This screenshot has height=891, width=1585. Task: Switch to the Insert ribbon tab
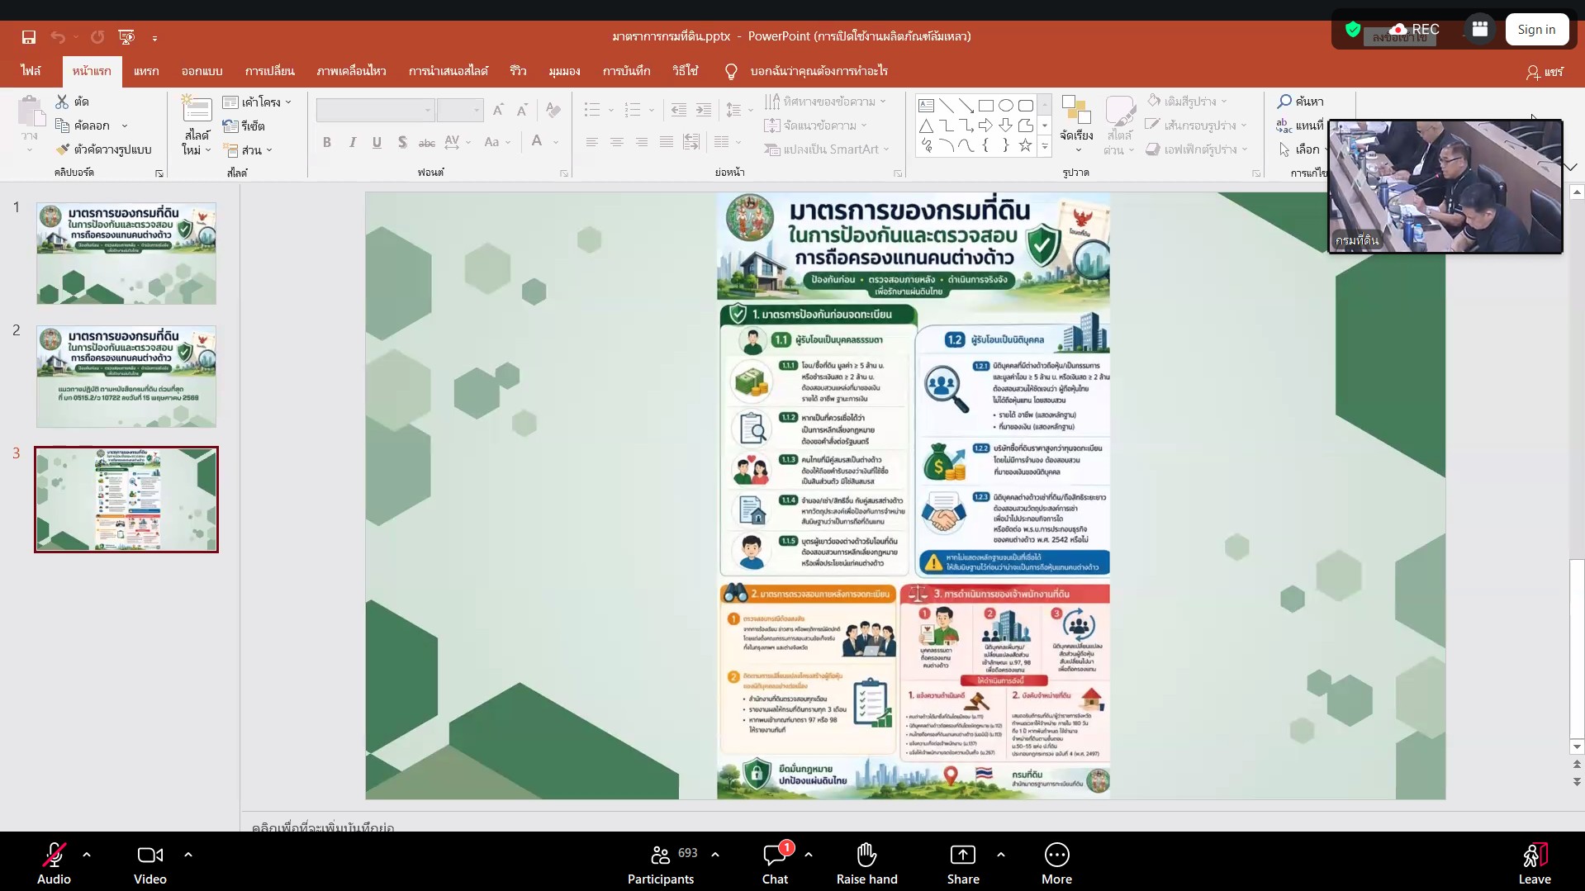(146, 71)
